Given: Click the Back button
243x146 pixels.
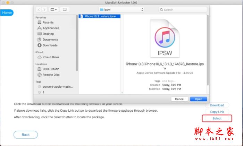Looking at the screenshot, I should pos(26,135).
